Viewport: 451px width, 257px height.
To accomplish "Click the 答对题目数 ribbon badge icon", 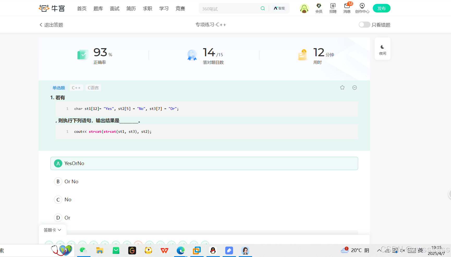I will [192, 55].
